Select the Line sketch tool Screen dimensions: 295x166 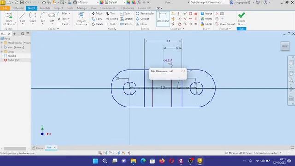23,18
